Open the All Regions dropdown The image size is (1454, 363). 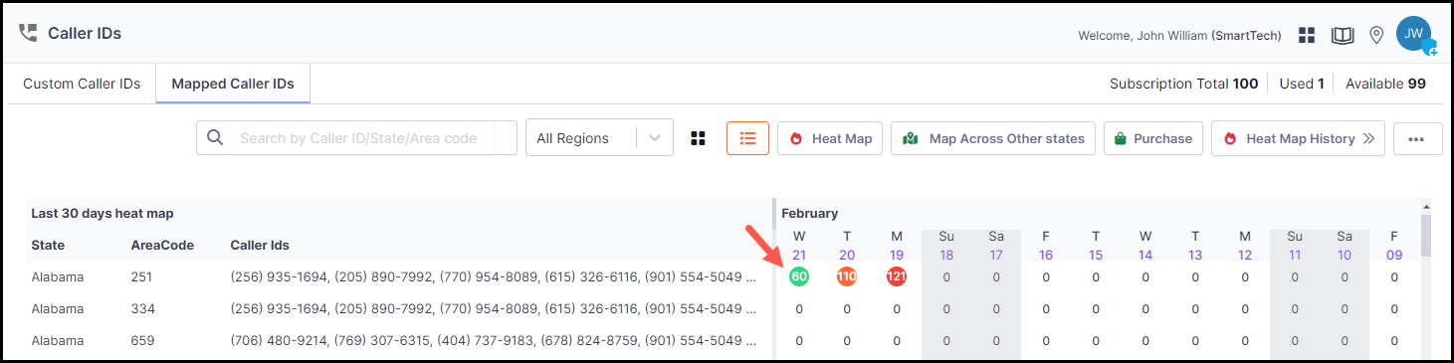[599, 138]
